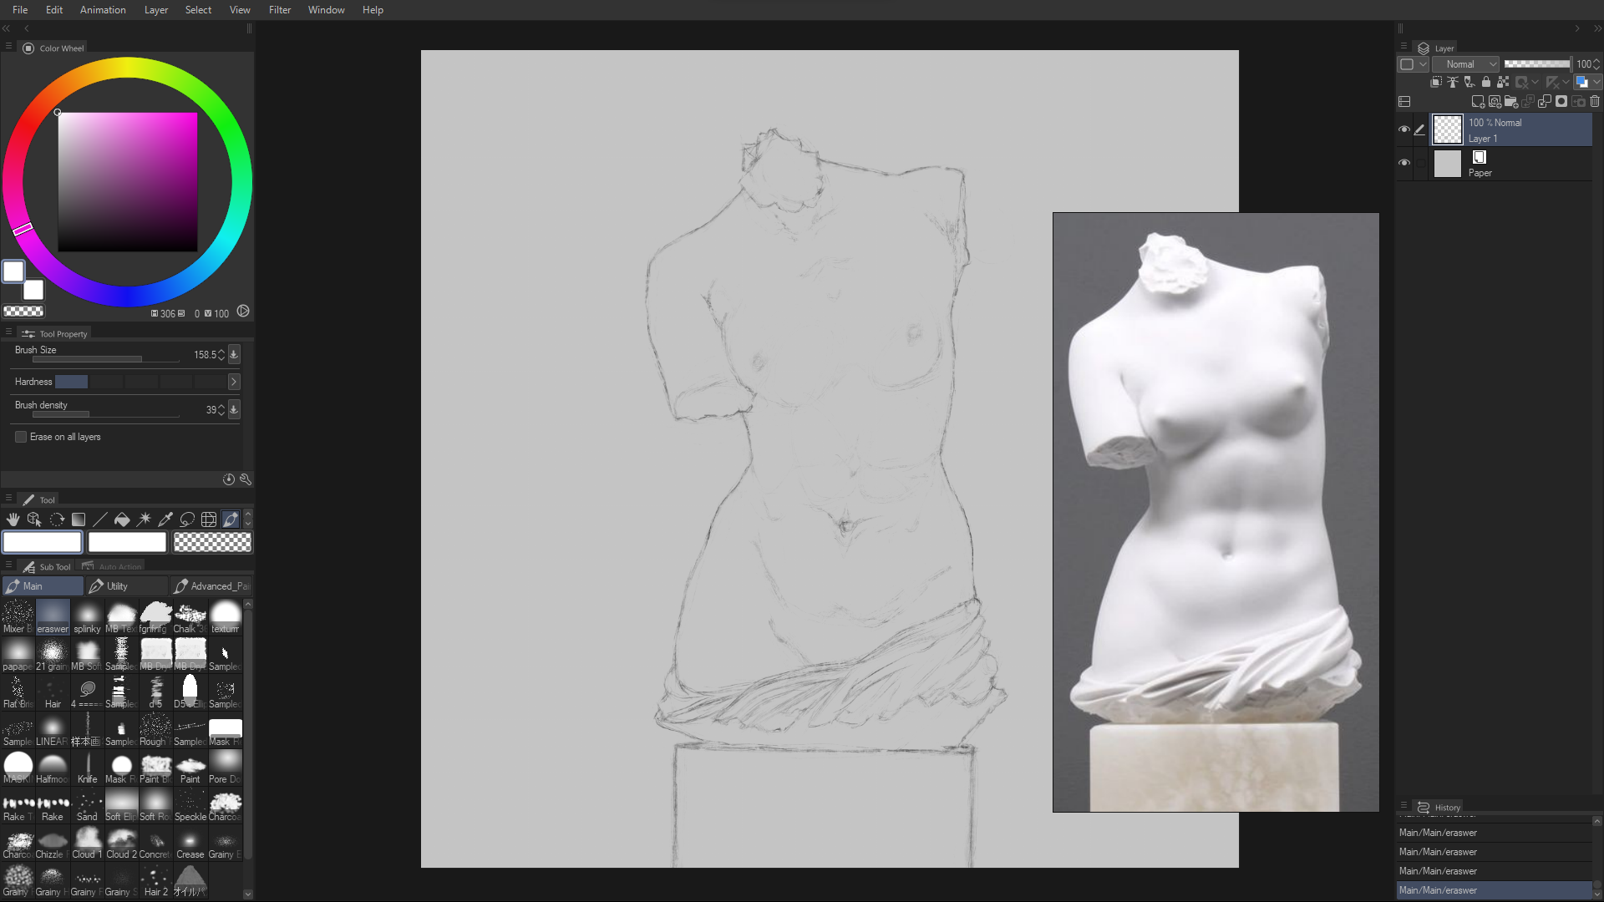The height and width of the screenshot is (902, 1604).
Task: Open the Auto Action tab
Action: click(112, 566)
